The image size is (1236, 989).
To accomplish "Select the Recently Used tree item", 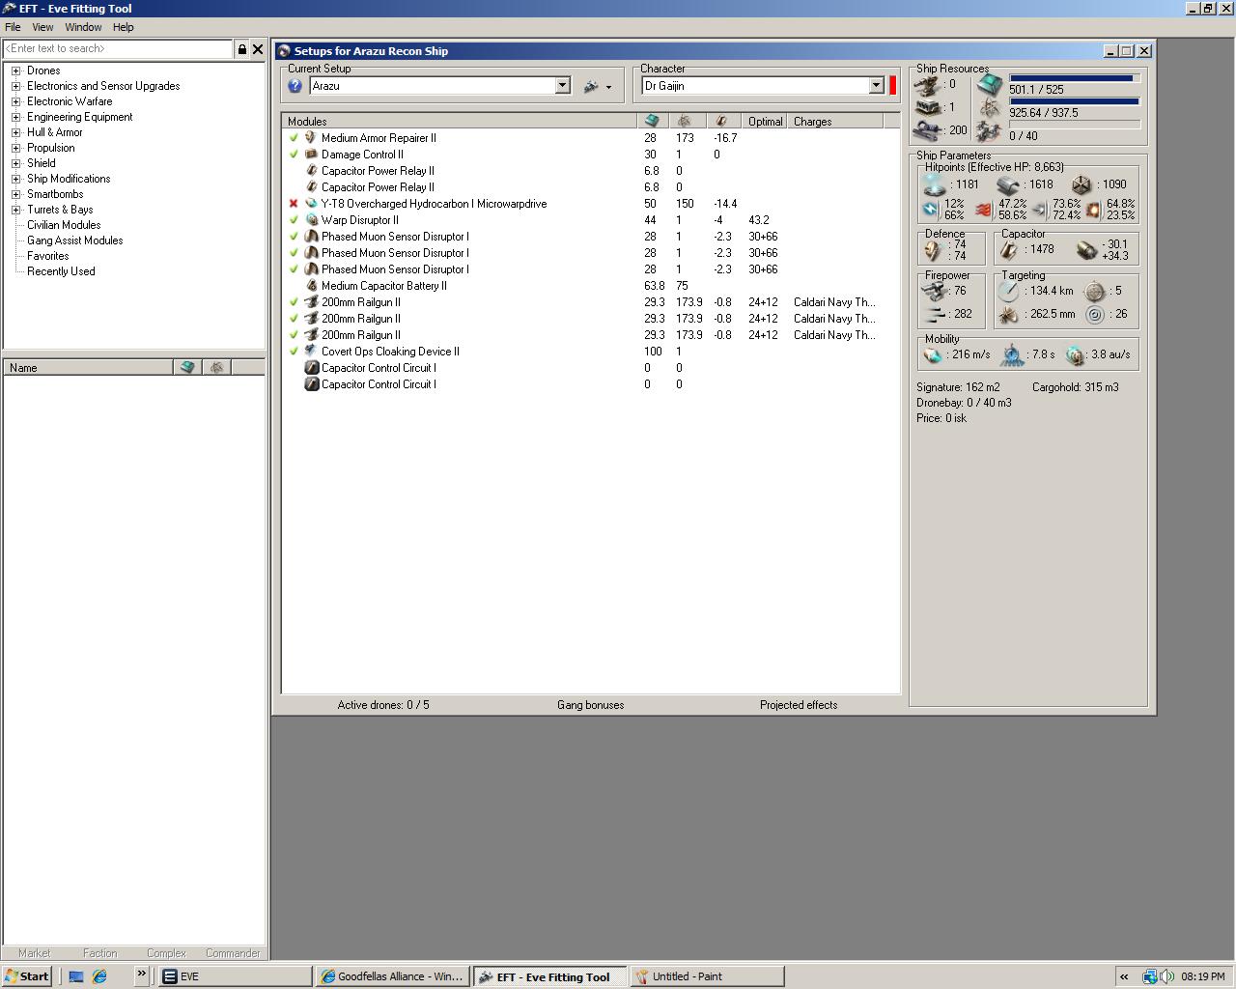I will click(61, 271).
